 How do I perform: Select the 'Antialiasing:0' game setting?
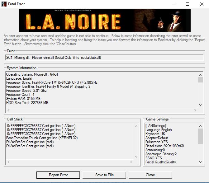[155, 150]
